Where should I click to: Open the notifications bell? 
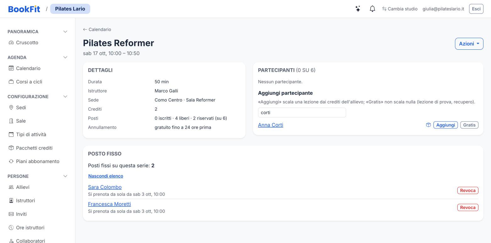372,9
